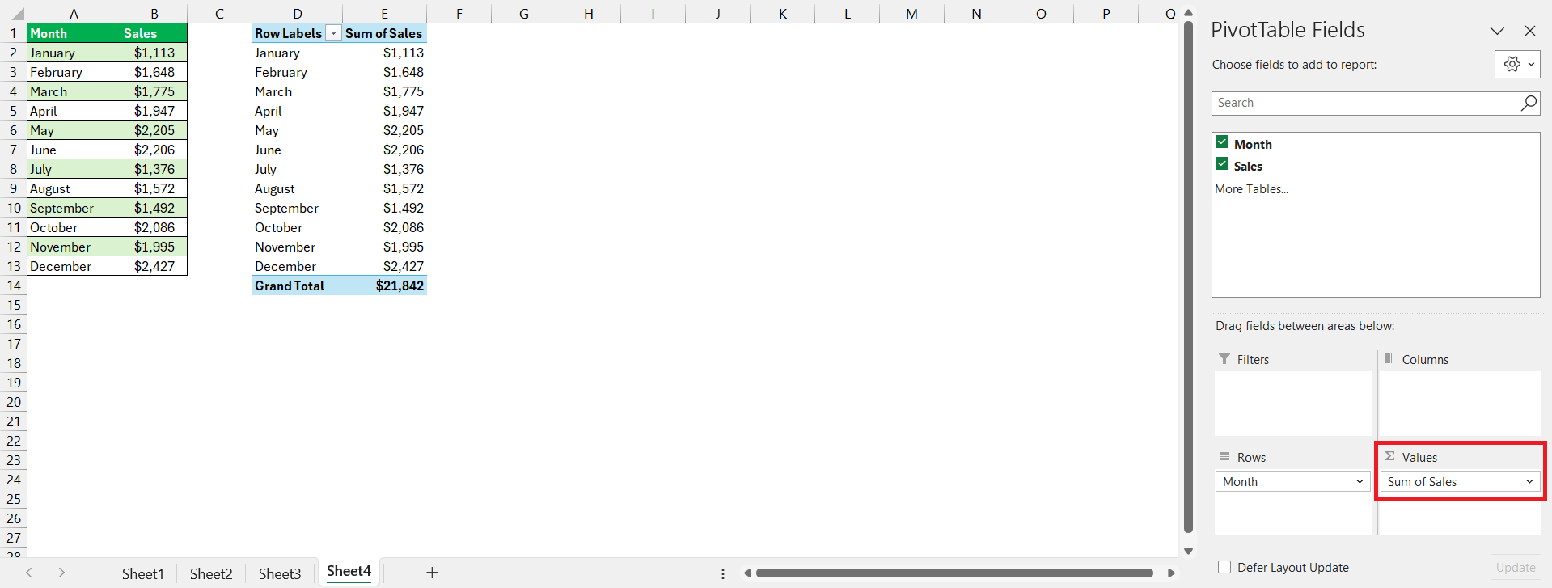Click the Sum of Sales pivot header
Viewport: 1552px width, 588px height.
pyautogui.click(x=384, y=33)
